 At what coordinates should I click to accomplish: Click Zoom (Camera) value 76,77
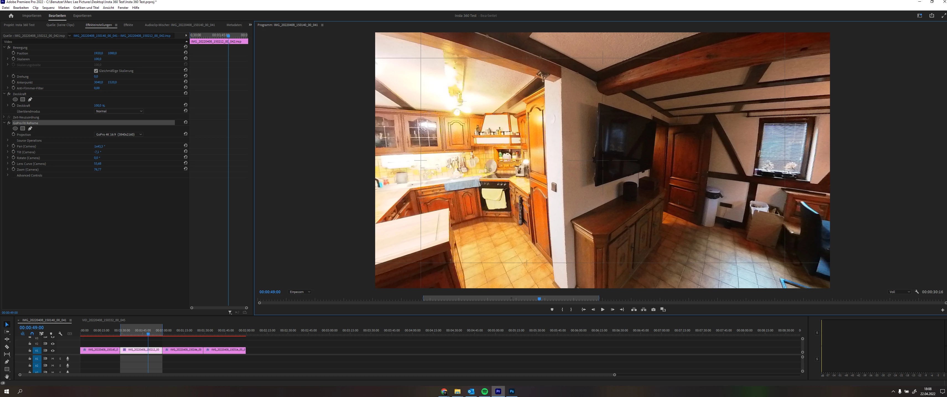(97, 170)
